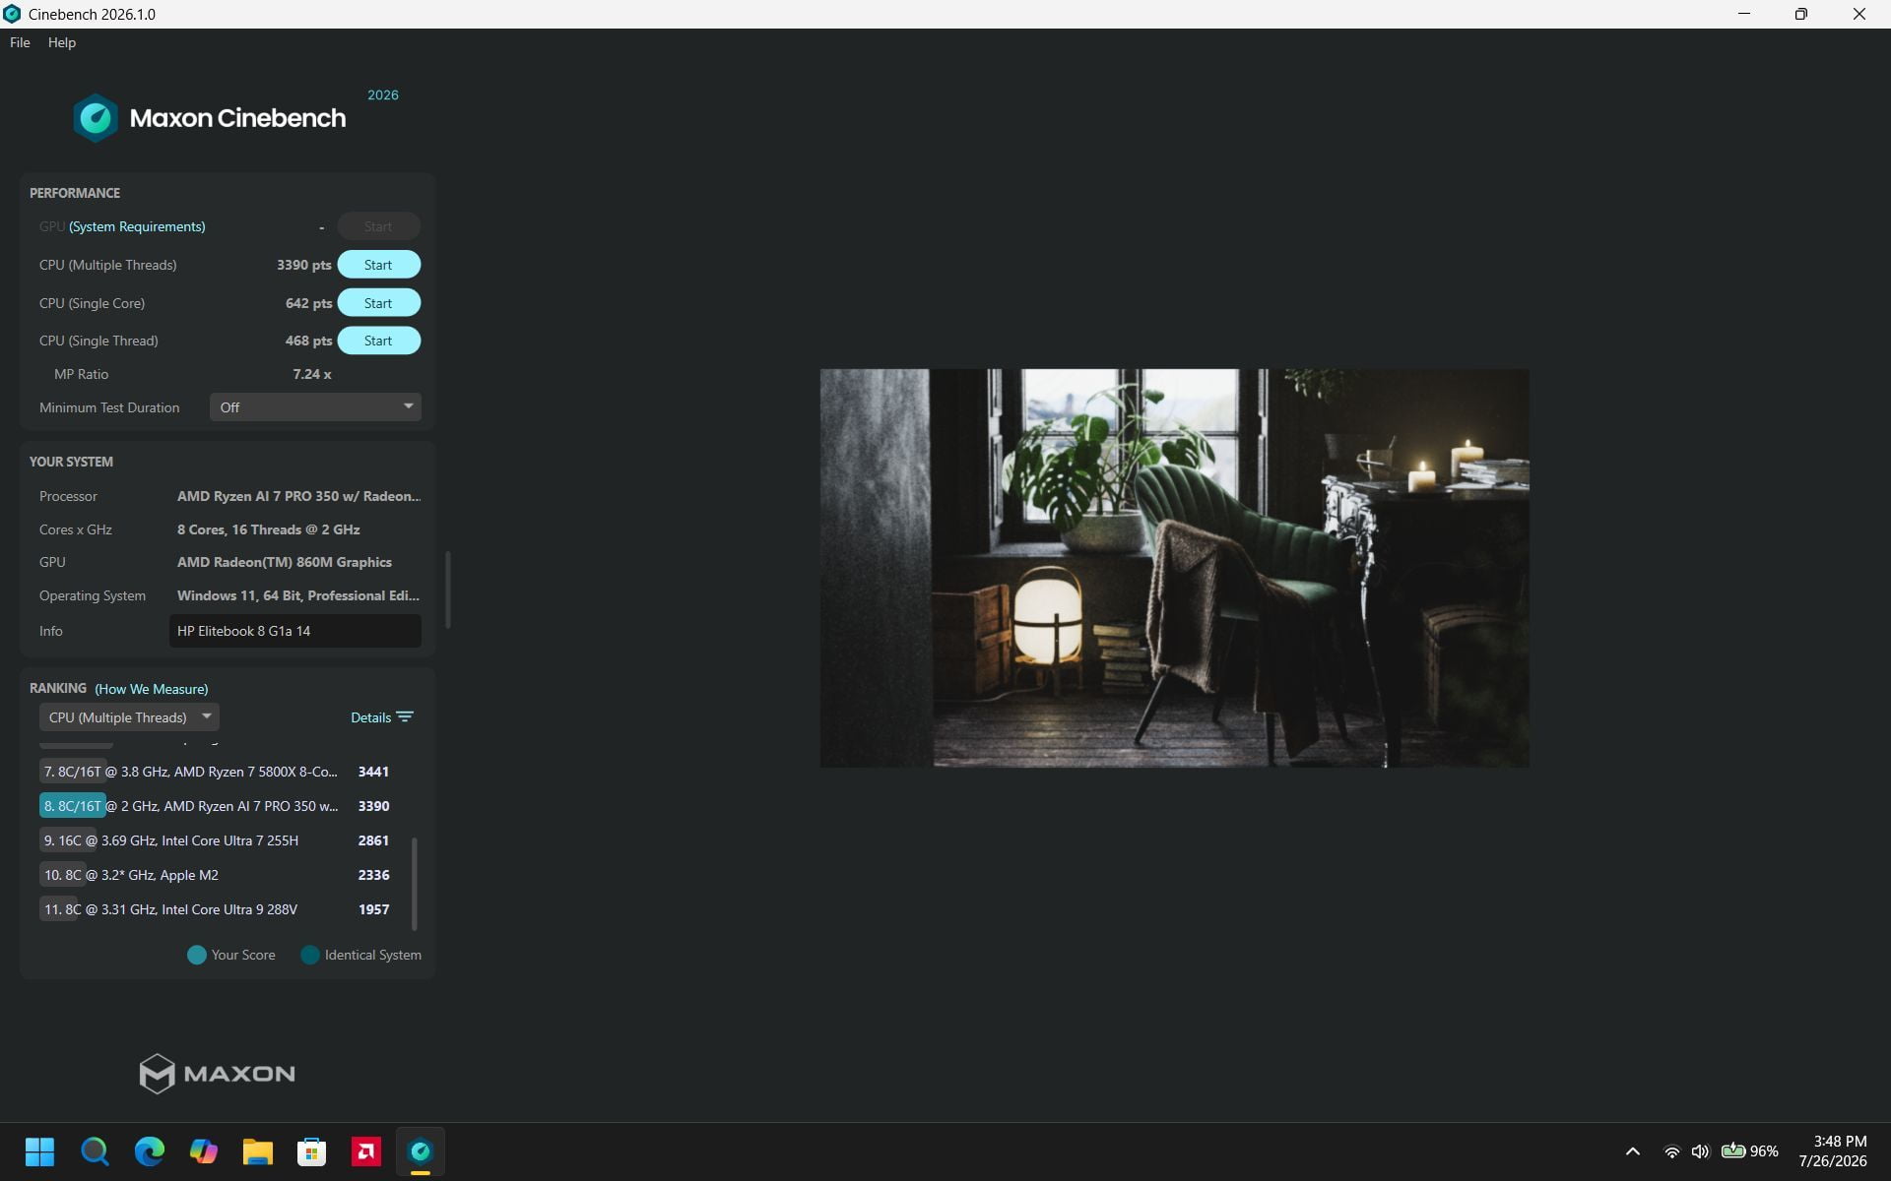Start the CPU Single Core benchmark
This screenshot has height=1181, width=1891.
click(378, 303)
